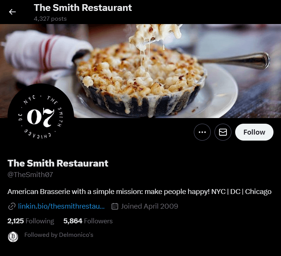View the 5,864 Followers list

point(88,221)
